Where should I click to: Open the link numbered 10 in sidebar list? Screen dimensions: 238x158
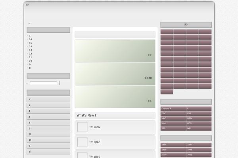tap(31, 61)
